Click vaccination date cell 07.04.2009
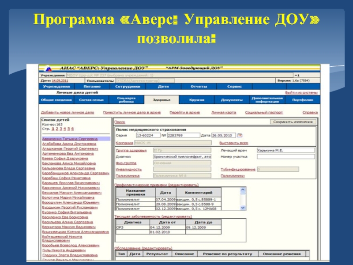This screenshot has height=265, width=353. tap(165, 200)
